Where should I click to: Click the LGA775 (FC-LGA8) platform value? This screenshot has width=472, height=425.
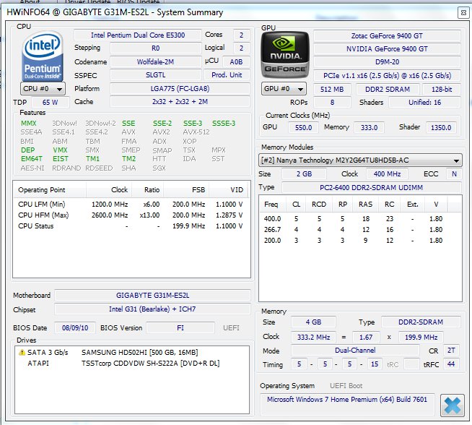pos(180,88)
